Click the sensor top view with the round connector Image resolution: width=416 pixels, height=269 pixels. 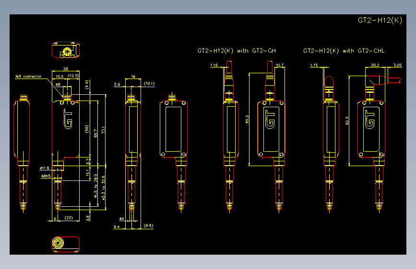point(66,50)
